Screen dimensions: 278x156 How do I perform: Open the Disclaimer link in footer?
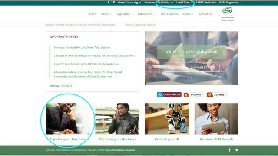[130, 150]
